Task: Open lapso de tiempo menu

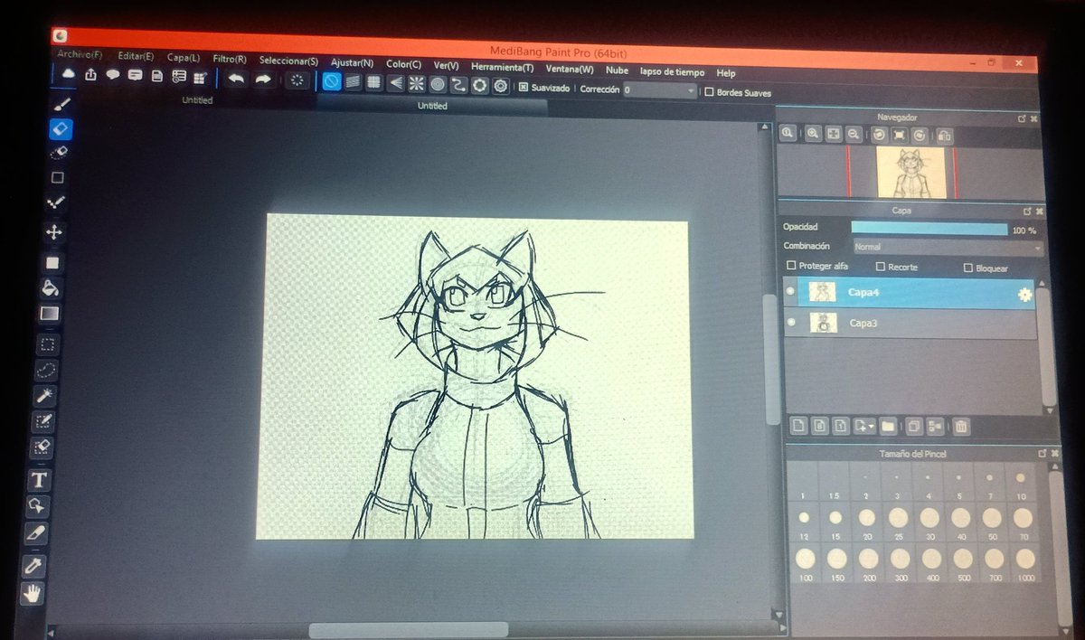Action: pos(673,71)
